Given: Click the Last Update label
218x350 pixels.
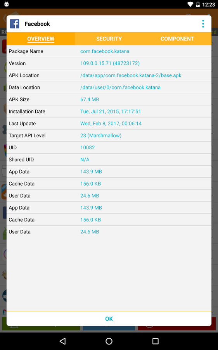Looking at the screenshot, I should 22,123.
